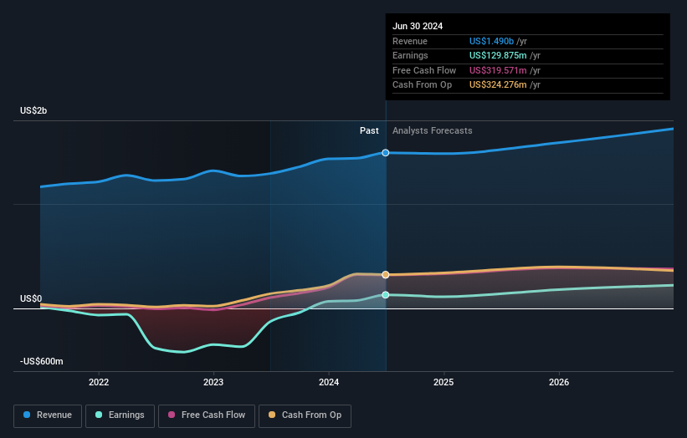Click the Cash From Op row label in tooltip

422,85
